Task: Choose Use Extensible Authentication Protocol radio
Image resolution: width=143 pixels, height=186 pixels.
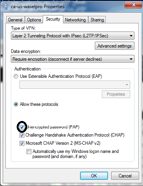Action: (16, 76)
